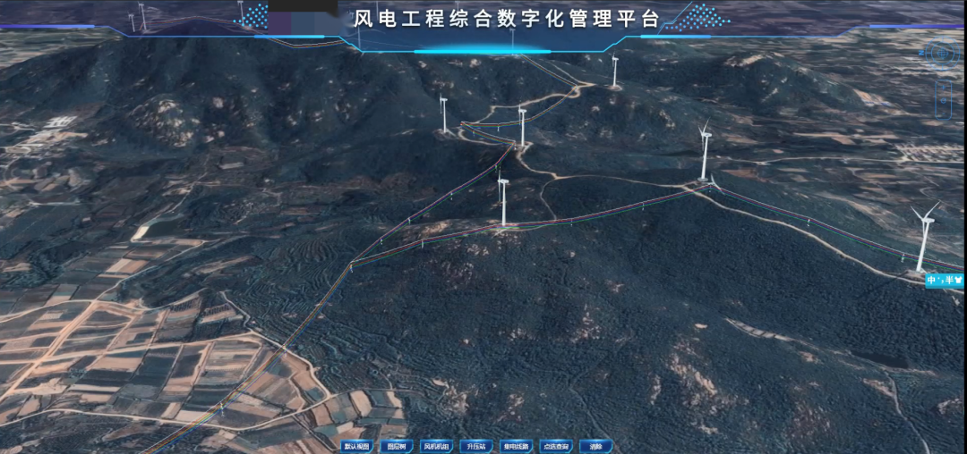Viewport: 967px width, 454px height.
Task: Select the leftmost turbine on the mid ridge
Action: 443,115
